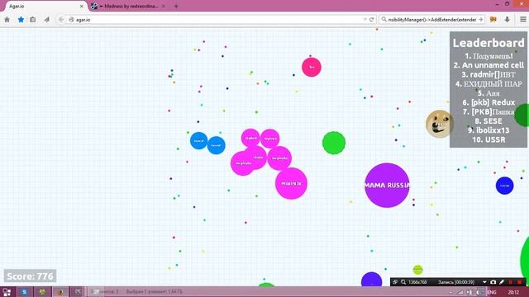Go back with the back arrow
This screenshot has height=297, width=529.
click(61, 20)
